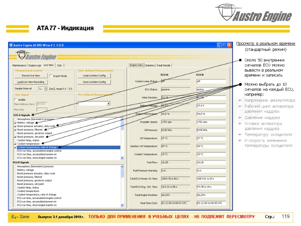This screenshot has height=226, width=301.
Task: Check ECU B Caution lamp, status
Action: [x=15, y=187]
